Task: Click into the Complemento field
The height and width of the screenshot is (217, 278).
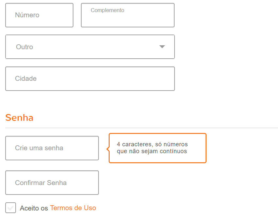Action: click(x=128, y=18)
